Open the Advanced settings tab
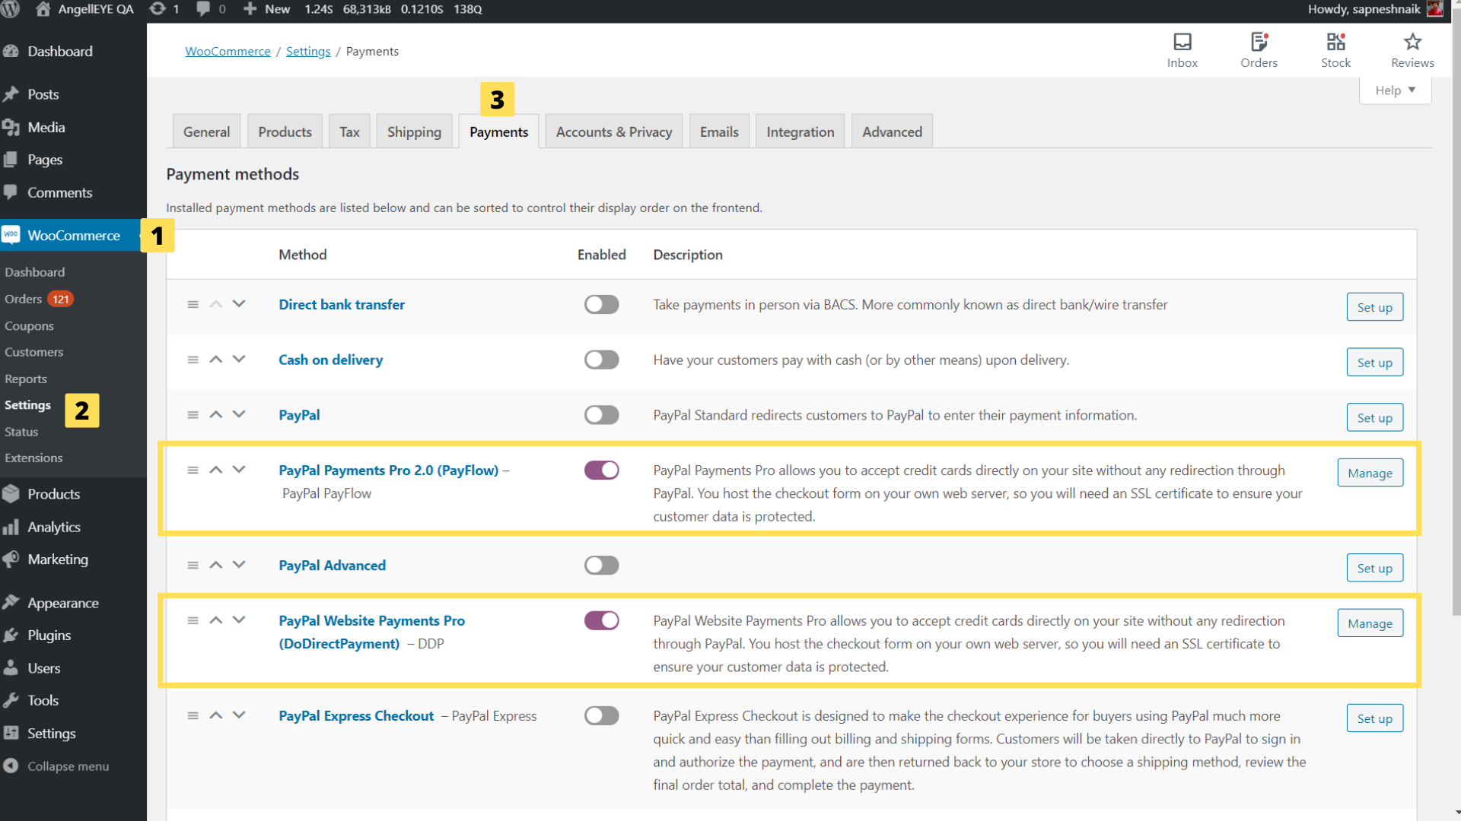This screenshot has height=821, width=1461. 892,132
